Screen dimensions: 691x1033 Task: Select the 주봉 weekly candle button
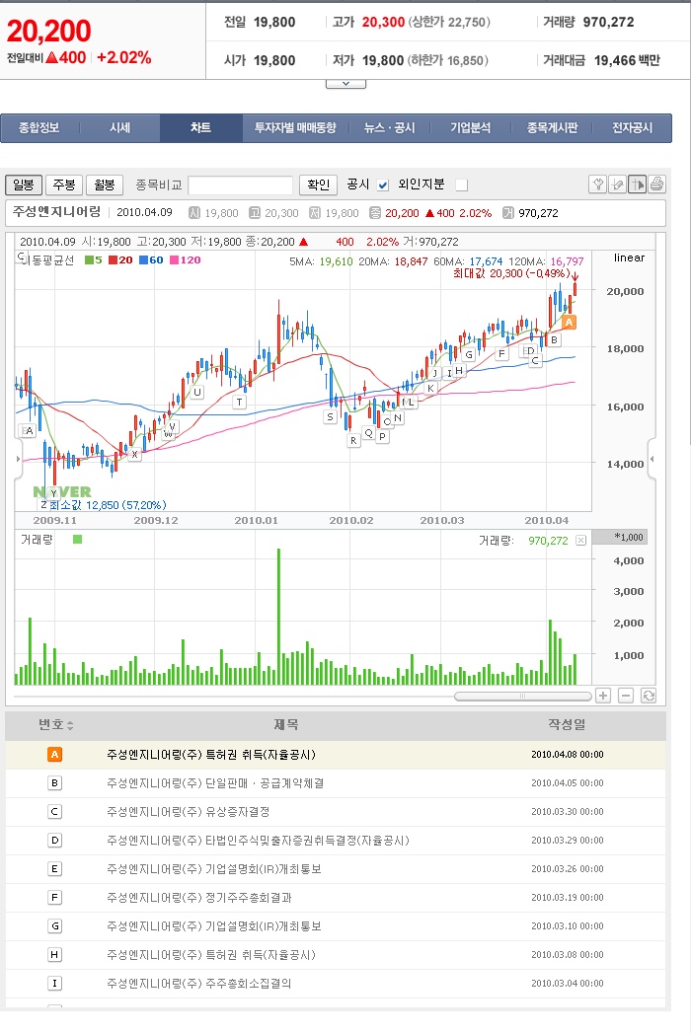pyautogui.click(x=64, y=185)
